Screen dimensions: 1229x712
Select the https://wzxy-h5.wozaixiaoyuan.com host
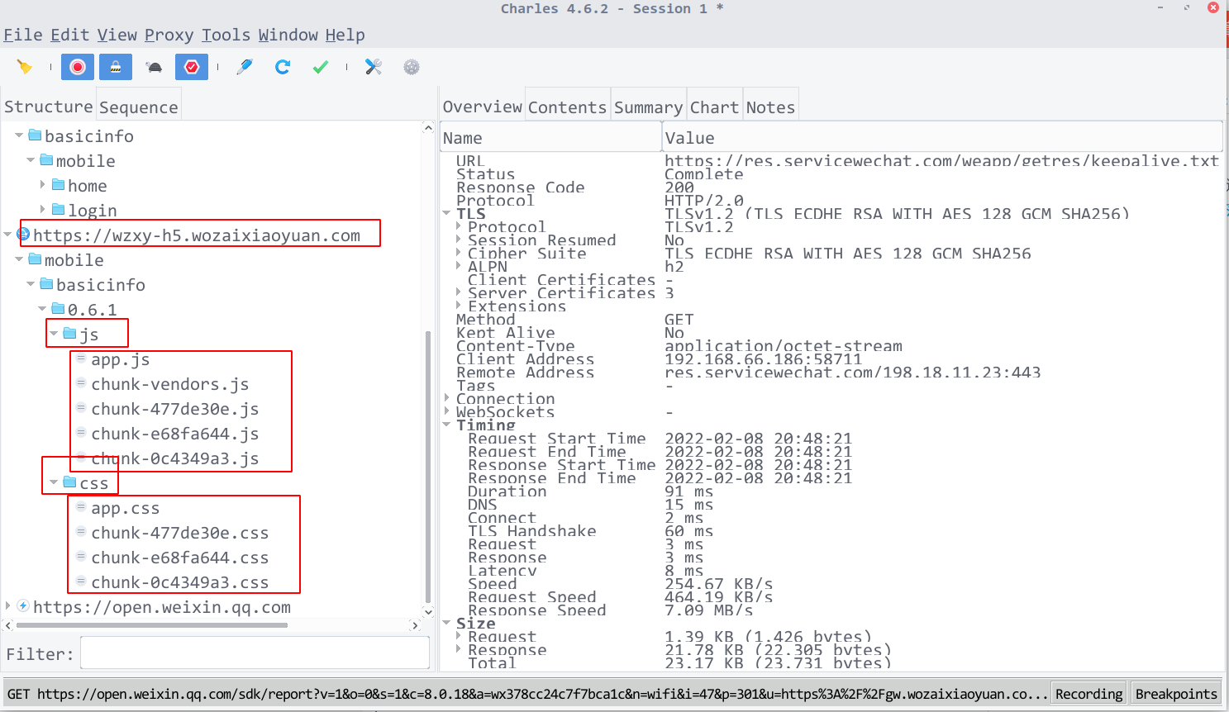196,235
